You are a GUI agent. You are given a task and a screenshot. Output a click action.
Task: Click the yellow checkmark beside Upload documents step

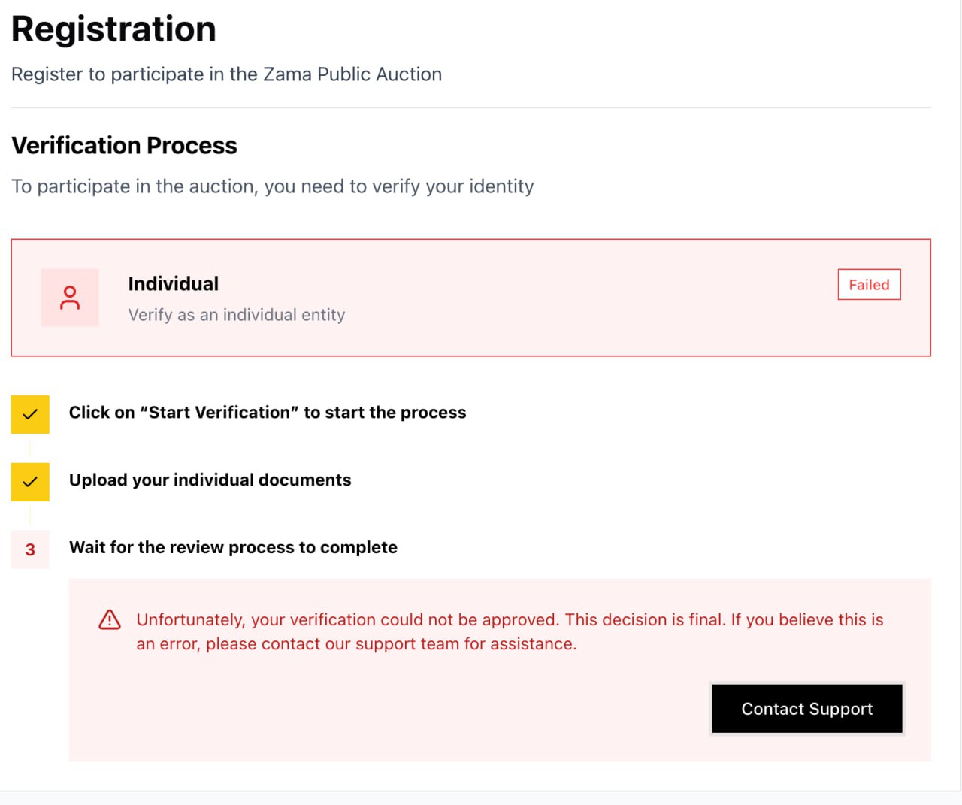click(30, 482)
